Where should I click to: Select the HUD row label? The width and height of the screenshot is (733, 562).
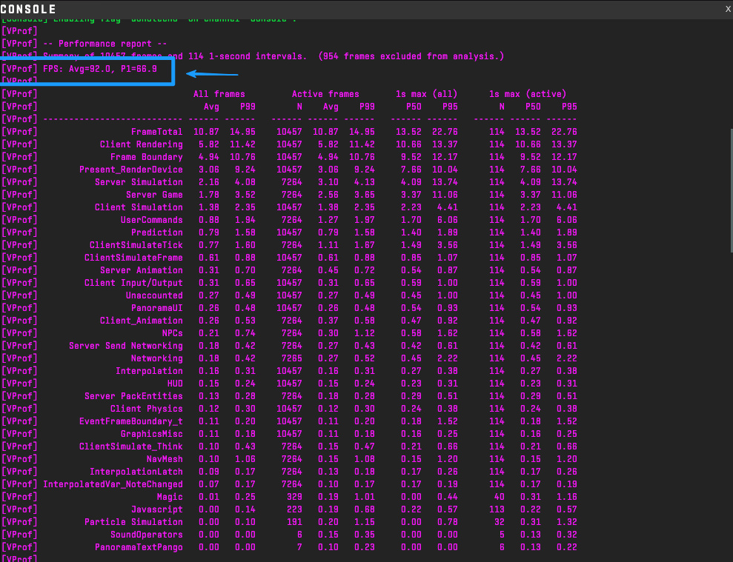tap(175, 384)
